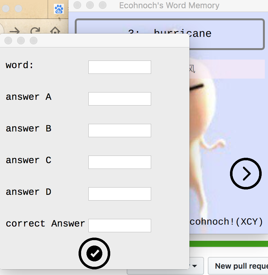Click the Ecohnoch's Word Memory window title

169,5
